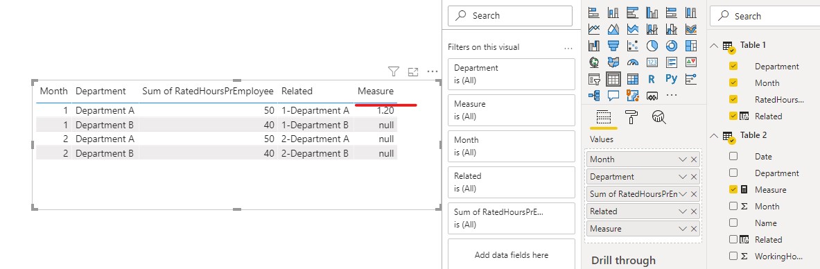The image size is (820, 269).
Task: Expand the Department filter card
Action: [512, 74]
